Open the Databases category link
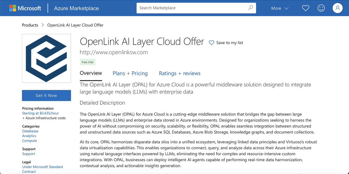This screenshot has height=174, width=349. click(30, 131)
